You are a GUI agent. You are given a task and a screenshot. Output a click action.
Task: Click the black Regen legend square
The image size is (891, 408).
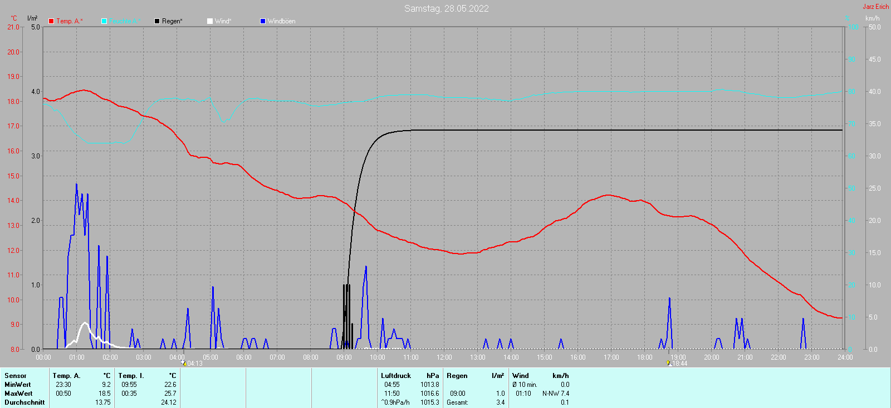coord(157,21)
